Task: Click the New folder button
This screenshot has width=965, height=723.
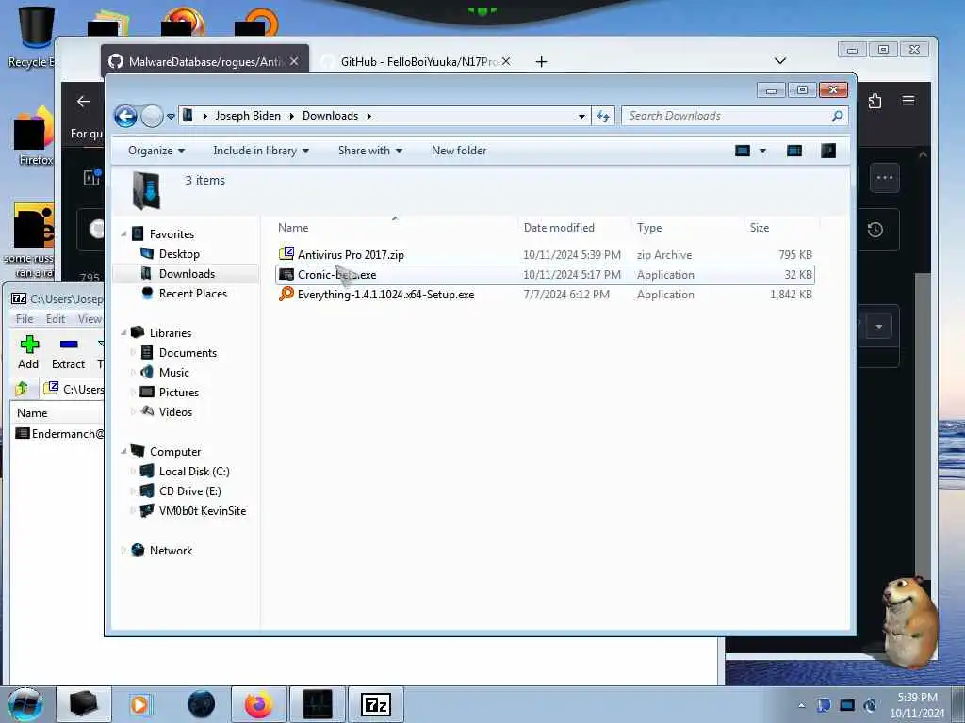Action: (x=459, y=151)
